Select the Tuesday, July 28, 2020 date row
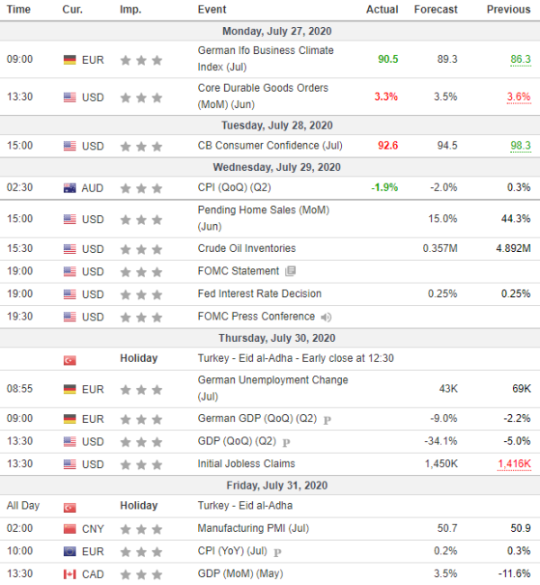 (x=270, y=125)
